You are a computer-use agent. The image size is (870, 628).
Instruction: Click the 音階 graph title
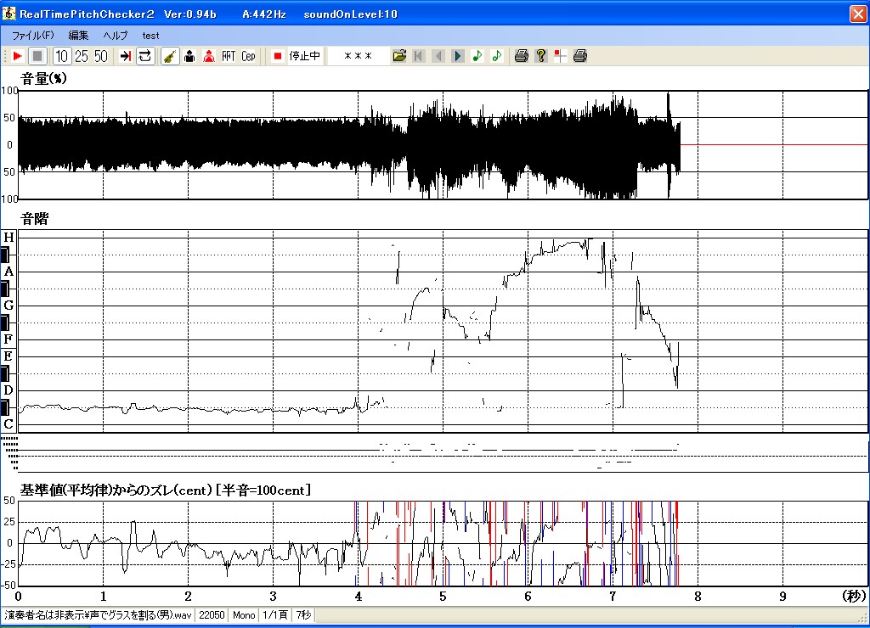click(34, 219)
